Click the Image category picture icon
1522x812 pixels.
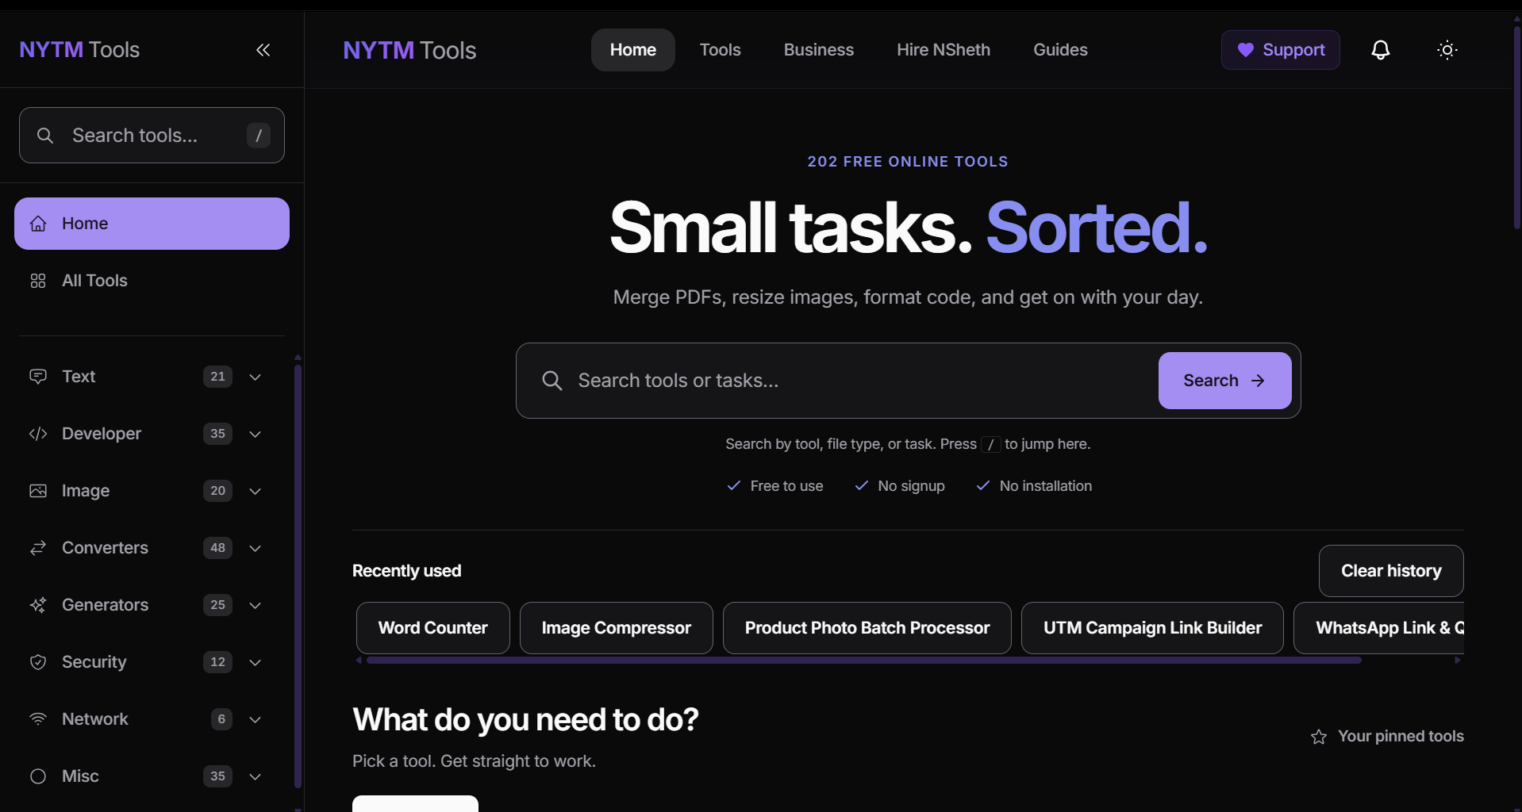point(38,491)
